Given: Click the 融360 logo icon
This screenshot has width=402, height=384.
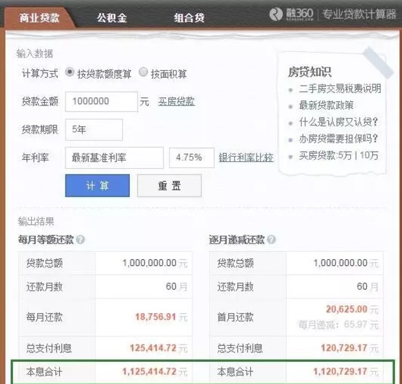Looking at the screenshot, I should [276, 14].
